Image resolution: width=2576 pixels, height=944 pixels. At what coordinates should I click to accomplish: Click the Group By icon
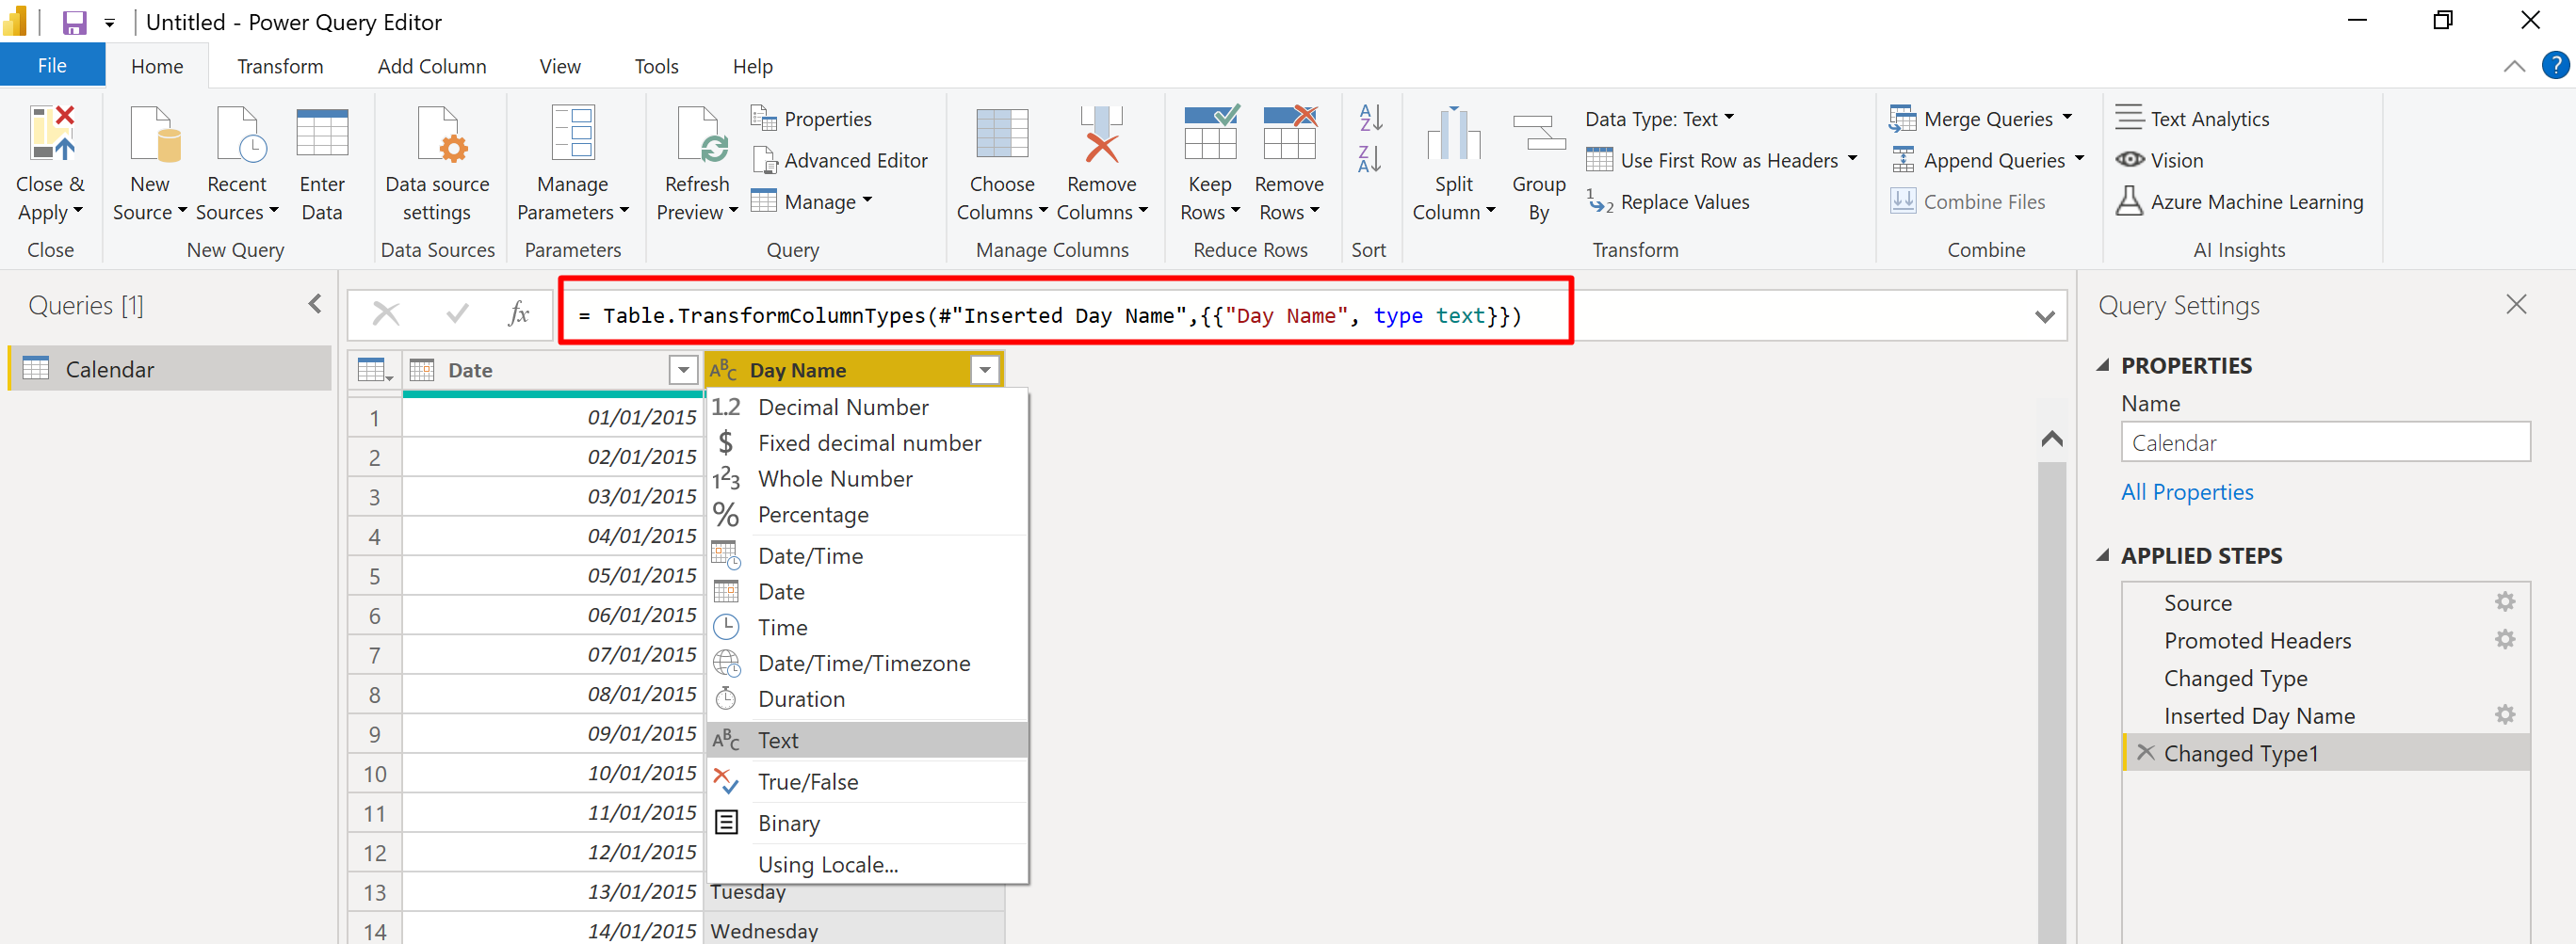coord(1539,133)
